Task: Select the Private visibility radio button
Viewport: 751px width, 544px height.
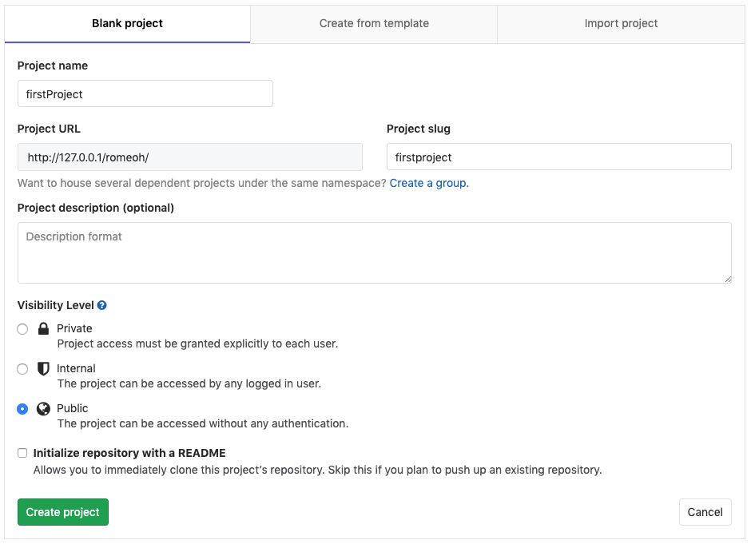Action: [x=22, y=329]
